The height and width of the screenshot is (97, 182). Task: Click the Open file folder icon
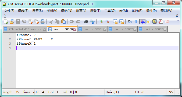12,21
